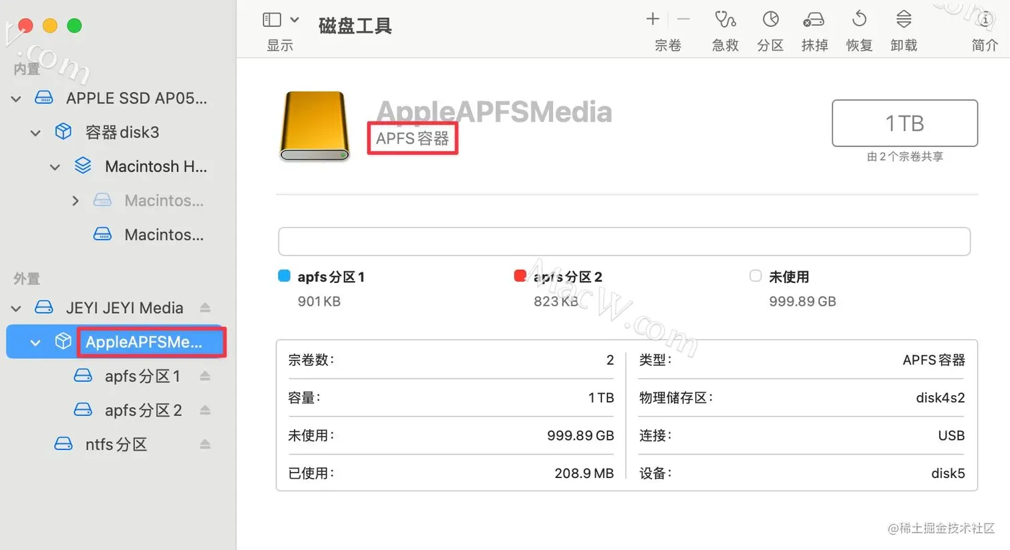This screenshot has width=1010, height=550.
Task: Select APPLE SSD AP05... in sidebar
Action: (x=136, y=98)
